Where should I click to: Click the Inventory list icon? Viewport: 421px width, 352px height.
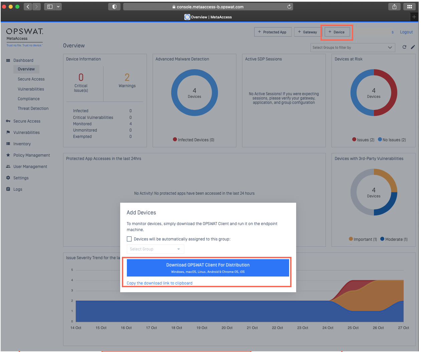pos(8,144)
